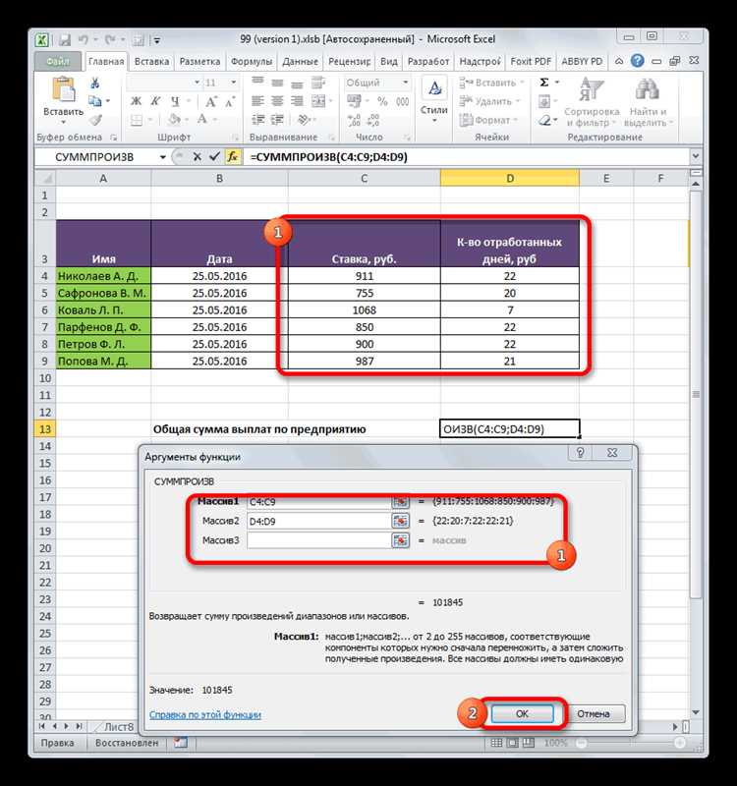Toggle Underline (Ч) formatting
This screenshot has height=786, width=737.
(175, 101)
